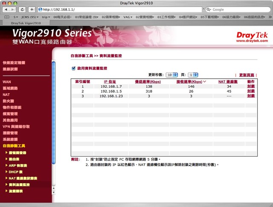This screenshot has width=273, height=207.
Task: Add bookmark with plus button
Action: (32, 9)
